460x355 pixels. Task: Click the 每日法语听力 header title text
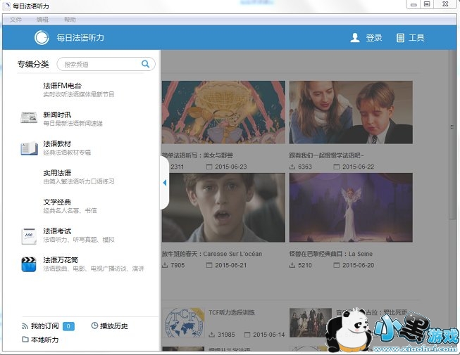click(80, 38)
